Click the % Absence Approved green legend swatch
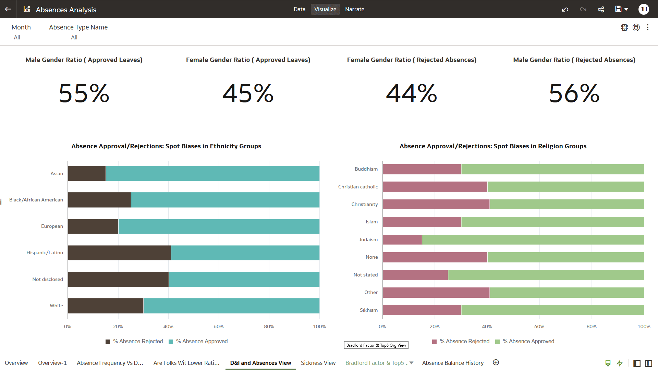This screenshot has width=658, height=370. point(498,341)
